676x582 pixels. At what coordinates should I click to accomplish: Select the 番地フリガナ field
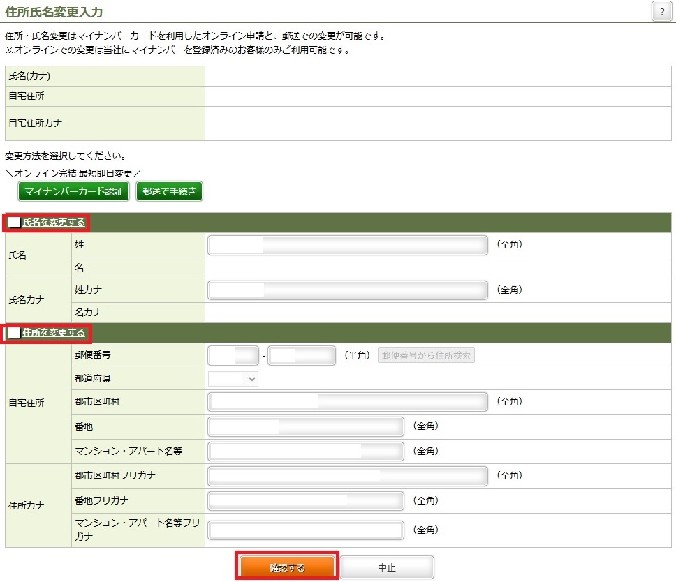pos(306,500)
